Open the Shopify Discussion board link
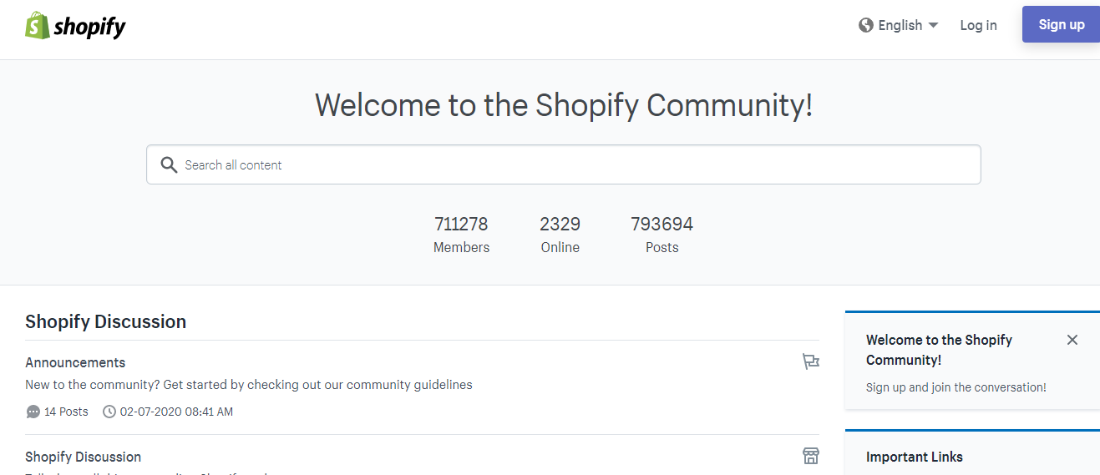1100x475 pixels. pyautogui.click(x=83, y=457)
